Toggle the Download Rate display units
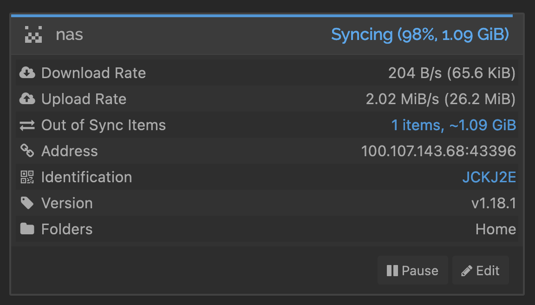The width and height of the screenshot is (535, 305). [451, 73]
